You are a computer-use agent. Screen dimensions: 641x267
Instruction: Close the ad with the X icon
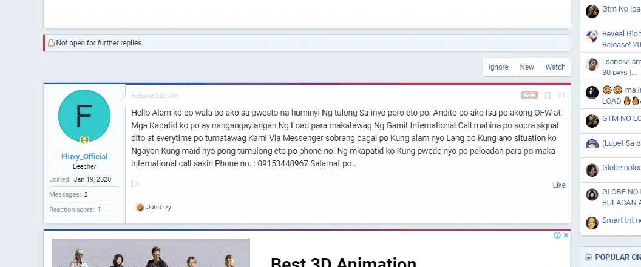(x=566, y=235)
